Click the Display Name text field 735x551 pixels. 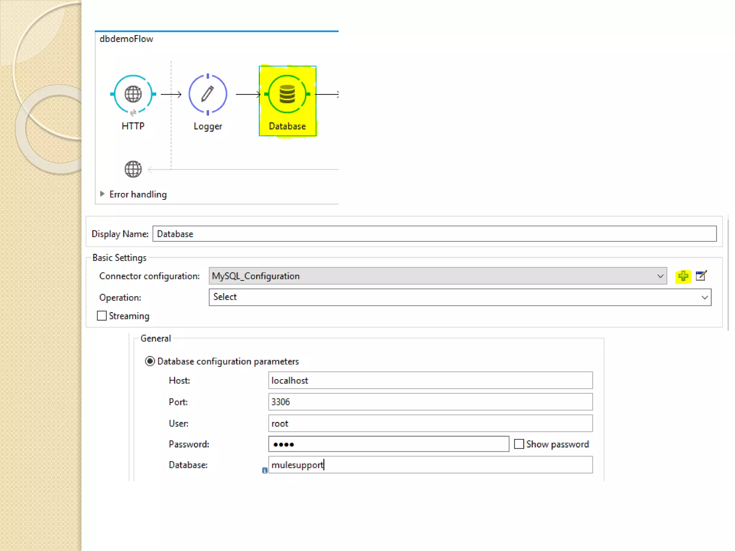[434, 234]
